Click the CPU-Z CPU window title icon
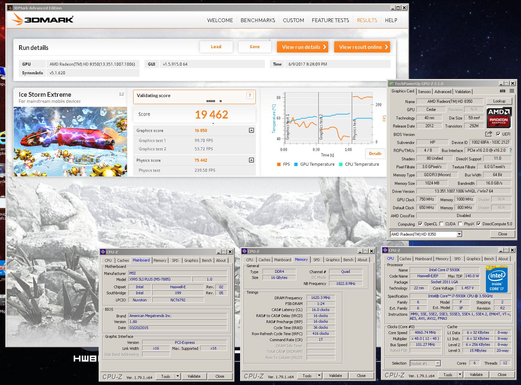The width and height of the screenshot is (521, 385). pyautogui.click(x=386, y=250)
